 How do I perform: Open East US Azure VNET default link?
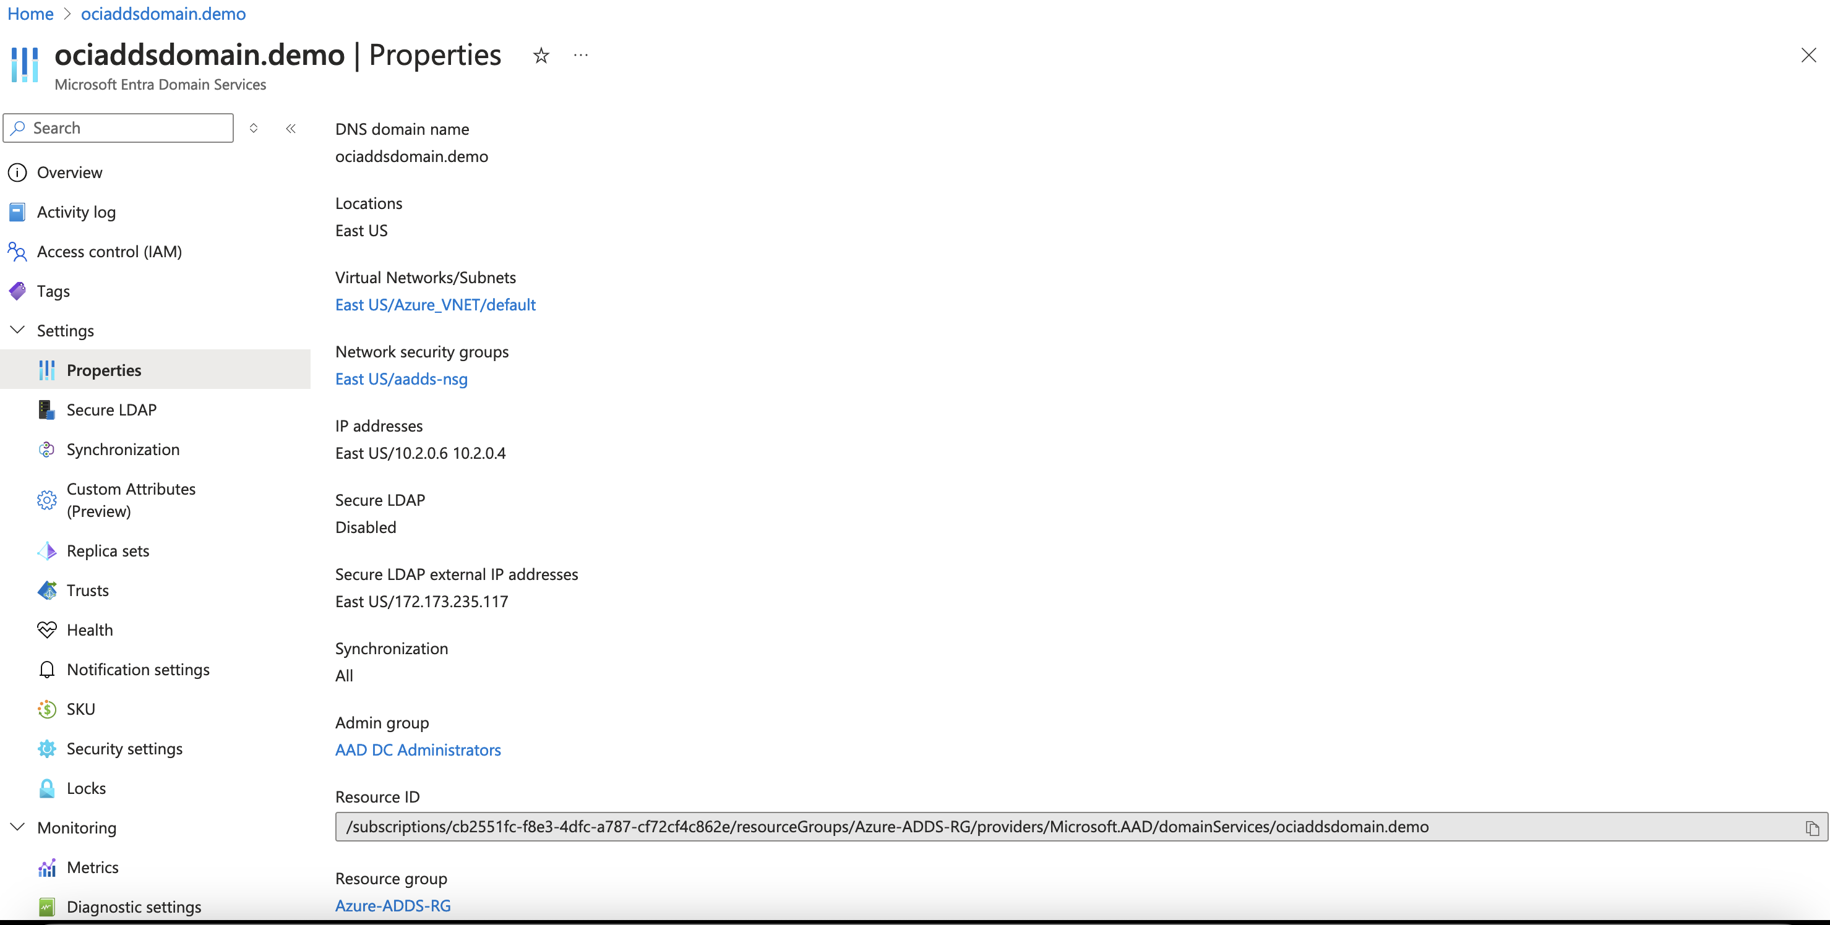pos(436,304)
